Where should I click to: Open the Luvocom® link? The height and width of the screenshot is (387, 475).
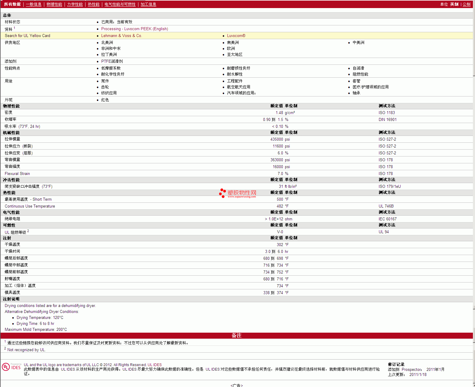coord(236,36)
